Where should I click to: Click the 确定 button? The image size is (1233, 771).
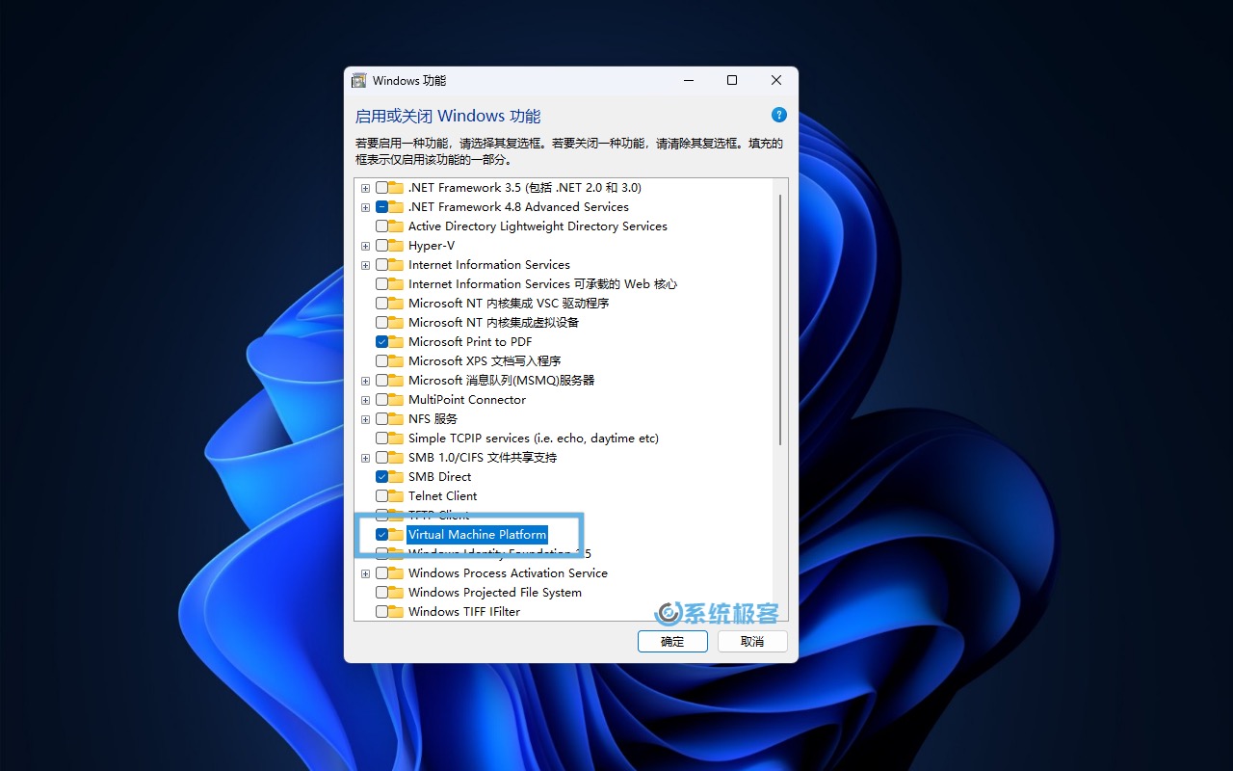[x=672, y=642]
